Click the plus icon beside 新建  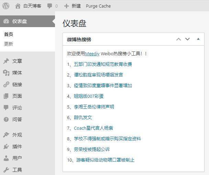coord(66,6)
